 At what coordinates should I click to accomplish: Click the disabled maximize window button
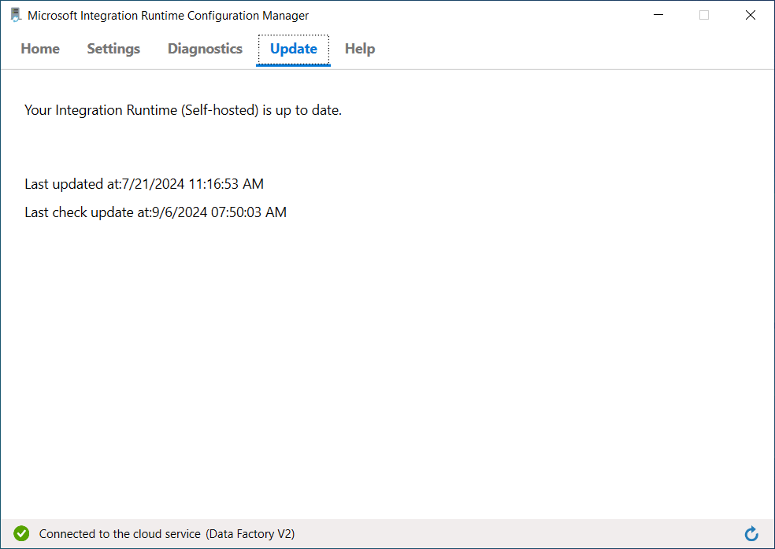pos(704,15)
